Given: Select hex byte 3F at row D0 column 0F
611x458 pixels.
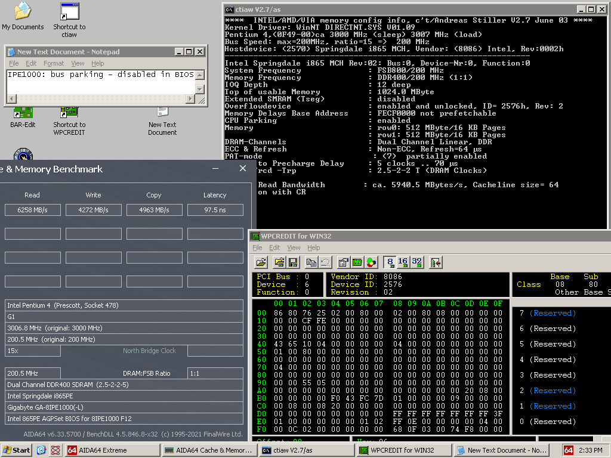Looking at the screenshot, I should pos(498,414).
